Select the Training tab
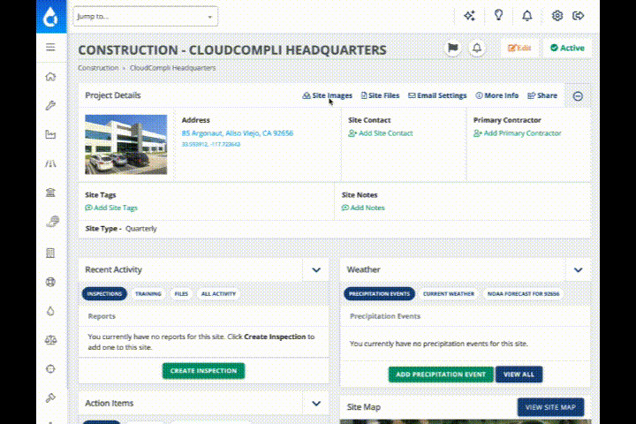The image size is (636, 424). (x=148, y=294)
